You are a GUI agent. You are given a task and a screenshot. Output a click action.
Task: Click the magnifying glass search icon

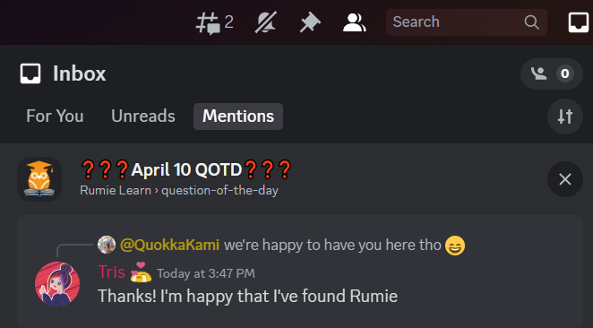click(x=531, y=22)
